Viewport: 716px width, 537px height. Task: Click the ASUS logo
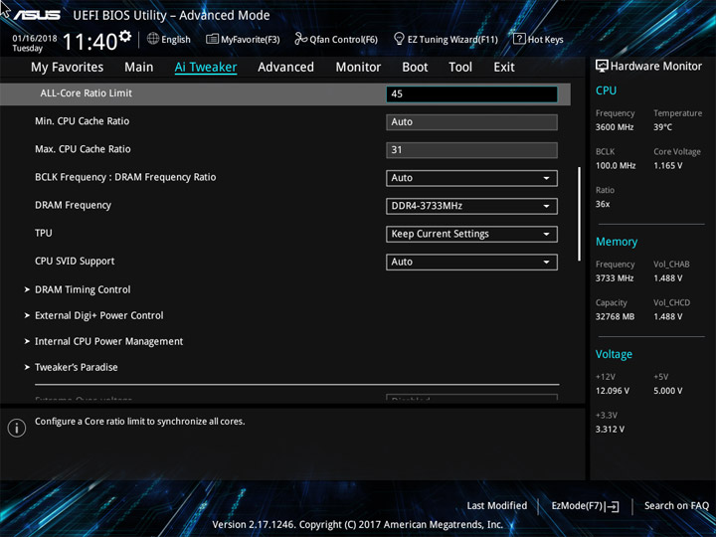click(37, 15)
